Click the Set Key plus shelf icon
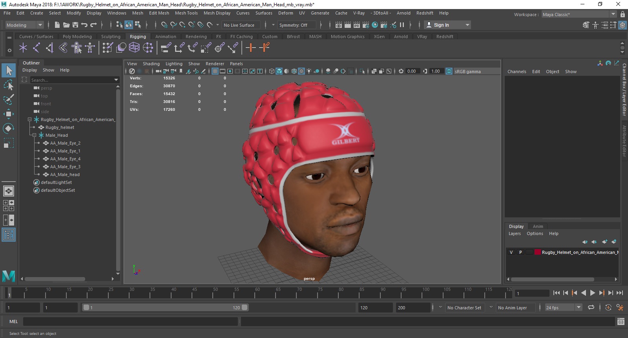This screenshot has height=338, width=628. pyautogui.click(x=250, y=48)
